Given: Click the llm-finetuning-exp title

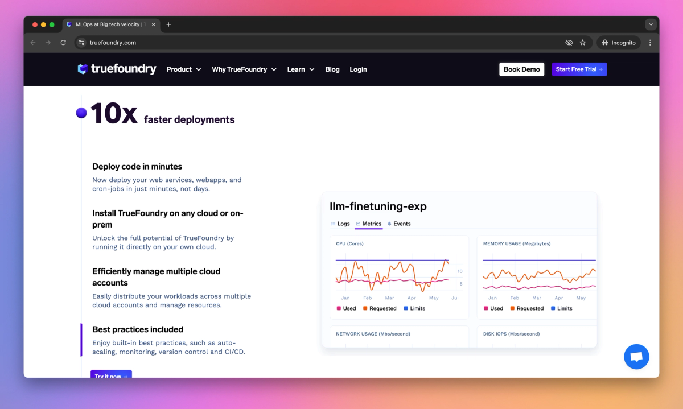Looking at the screenshot, I should (x=378, y=206).
